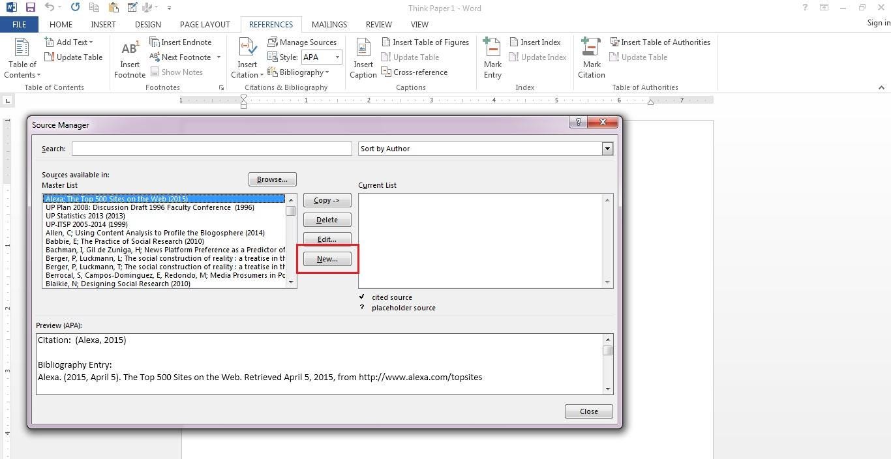Insert a Cross-reference
This screenshot has width=891, height=459.
pos(414,72)
